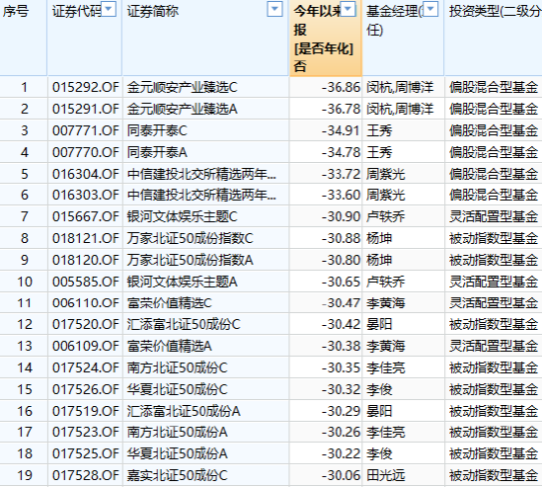Open filter dropdown for 今年以来回报 column
Screen dimensions: 543x487
[x=349, y=9]
